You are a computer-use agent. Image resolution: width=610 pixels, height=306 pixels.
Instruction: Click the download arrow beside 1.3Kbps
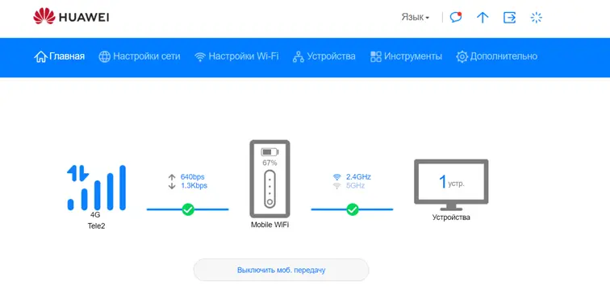click(172, 186)
